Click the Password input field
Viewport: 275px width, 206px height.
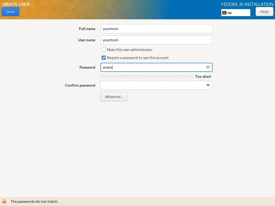click(x=157, y=67)
